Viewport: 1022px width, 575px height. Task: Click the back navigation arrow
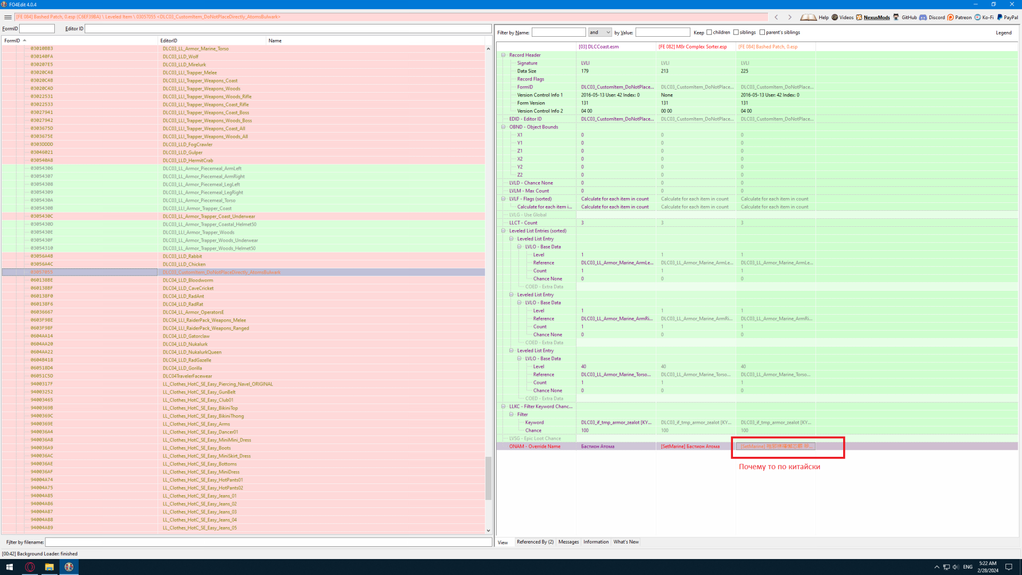pyautogui.click(x=776, y=17)
